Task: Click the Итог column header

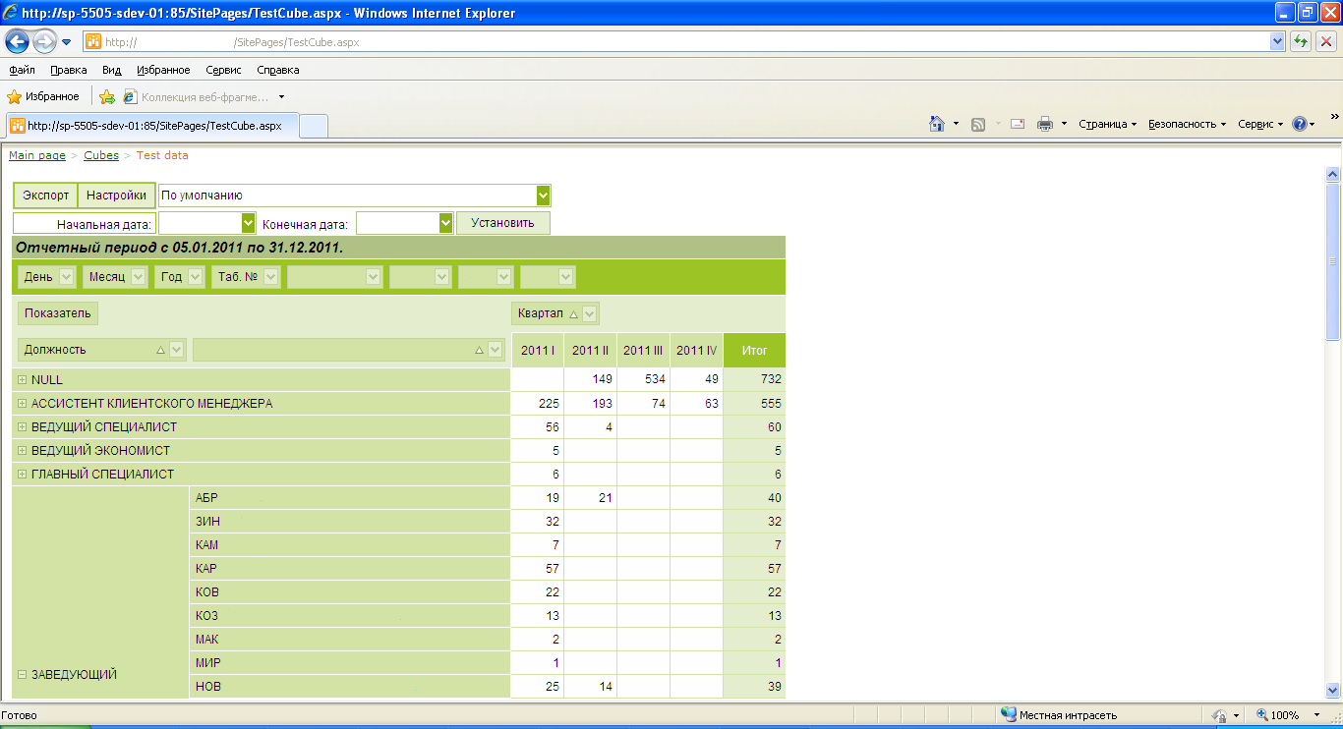Action: coord(754,350)
